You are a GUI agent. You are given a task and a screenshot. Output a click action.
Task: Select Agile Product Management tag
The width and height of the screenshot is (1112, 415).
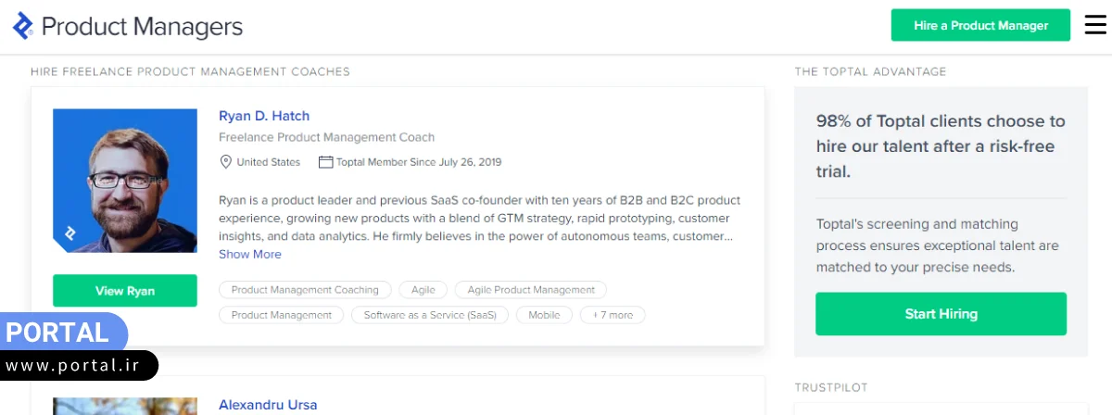pos(531,290)
